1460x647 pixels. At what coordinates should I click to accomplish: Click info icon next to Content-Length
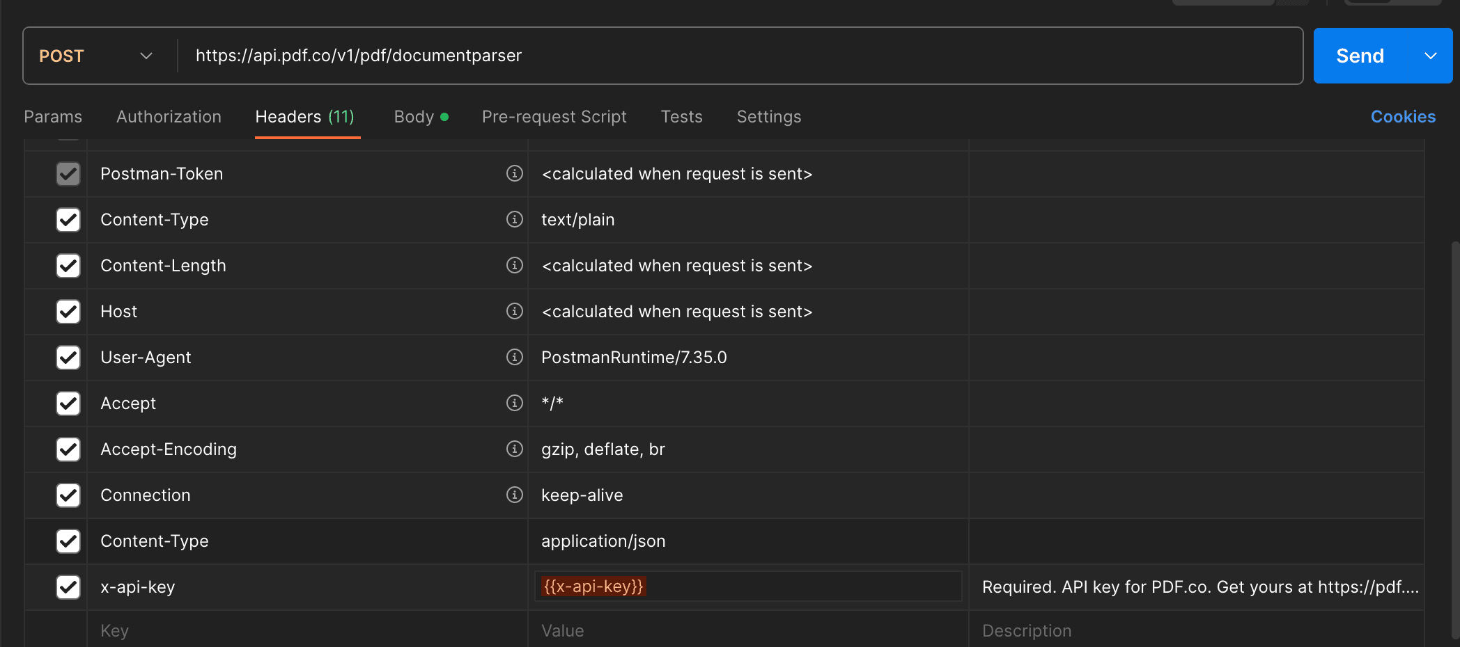pyautogui.click(x=514, y=265)
